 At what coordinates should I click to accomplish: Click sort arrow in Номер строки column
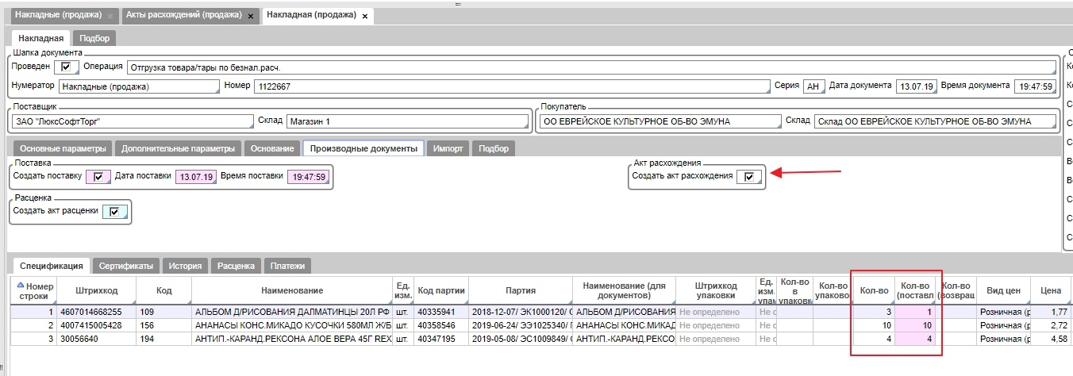point(21,286)
